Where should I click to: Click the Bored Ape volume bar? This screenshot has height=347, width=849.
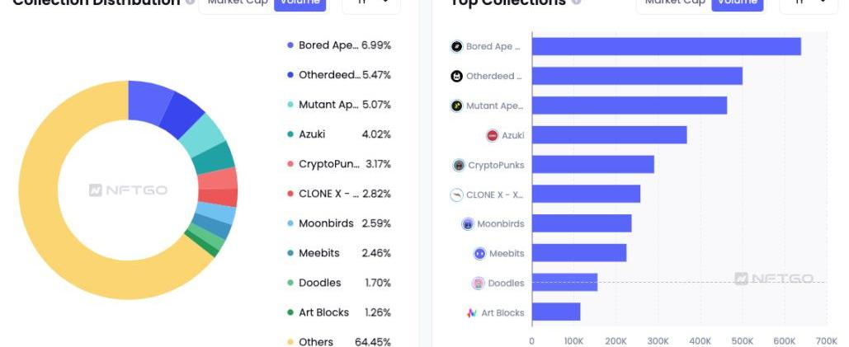pos(666,47)
